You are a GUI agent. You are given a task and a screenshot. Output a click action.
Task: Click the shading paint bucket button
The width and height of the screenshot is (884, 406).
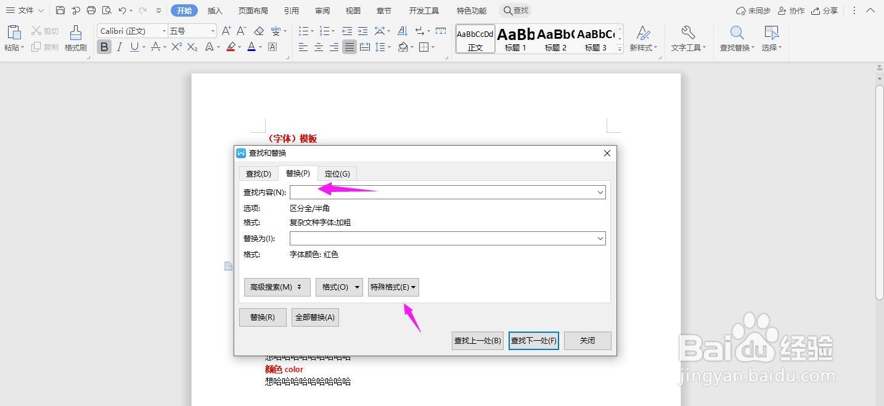[x=403, y=47]
